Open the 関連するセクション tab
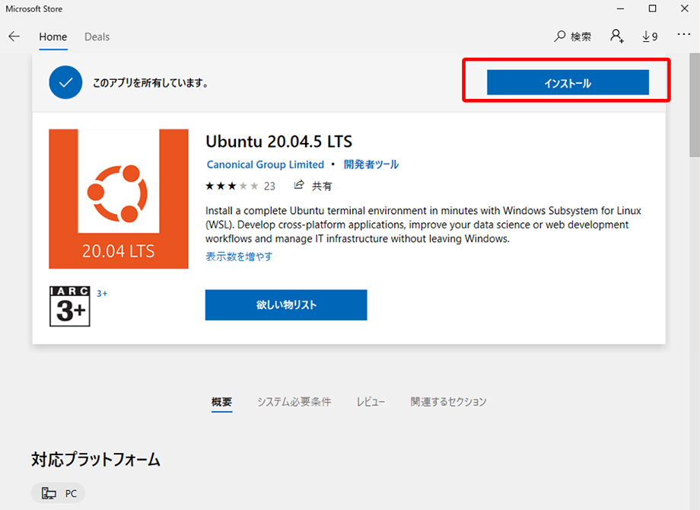700x510 pixels. tap(448, 402)
